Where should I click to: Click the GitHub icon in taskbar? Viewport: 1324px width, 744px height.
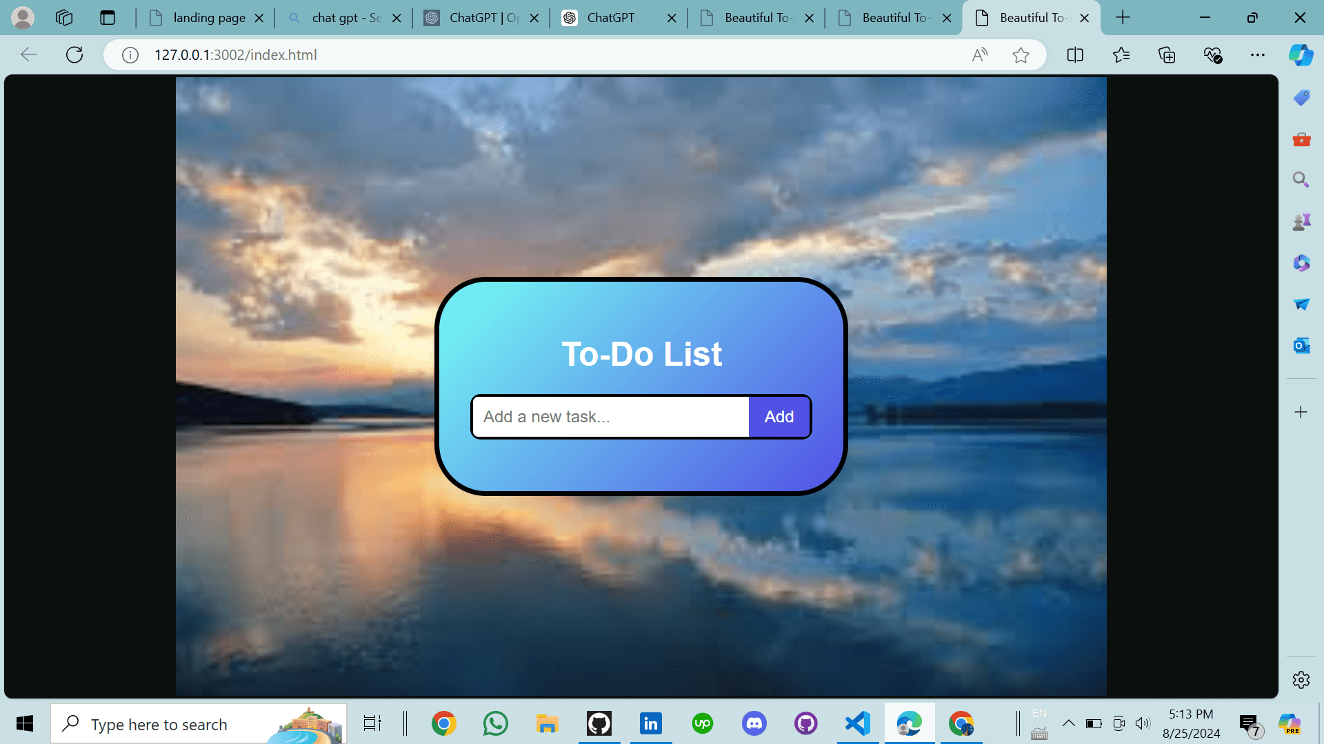(599, 724)
